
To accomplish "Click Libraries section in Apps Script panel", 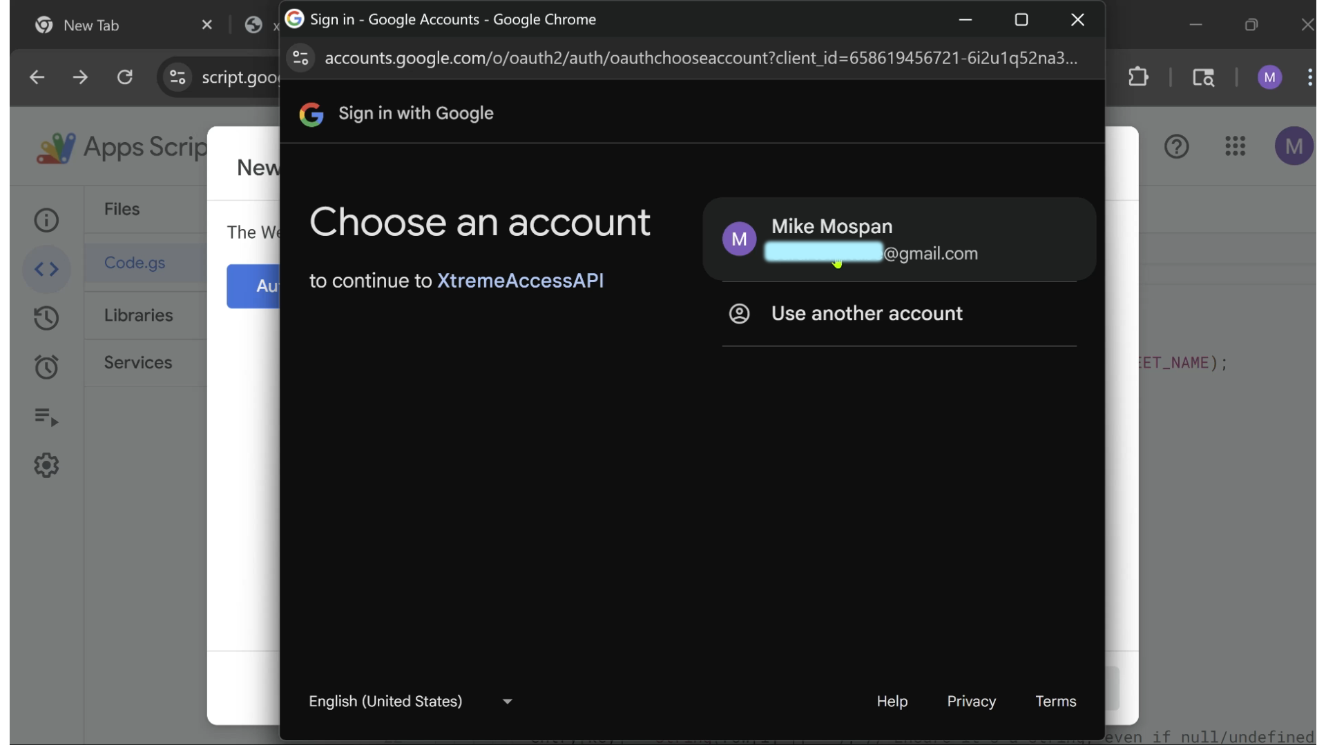I will [138, 315].
